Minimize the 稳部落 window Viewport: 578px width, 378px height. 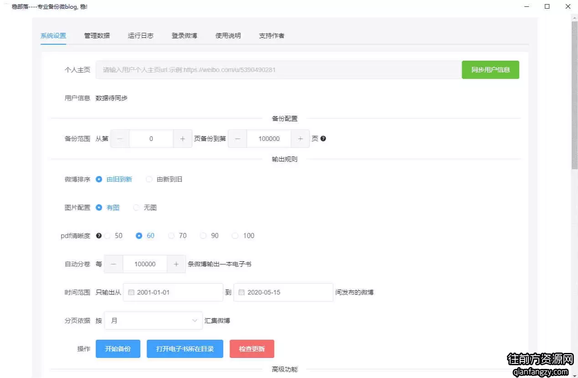(527, 6)
